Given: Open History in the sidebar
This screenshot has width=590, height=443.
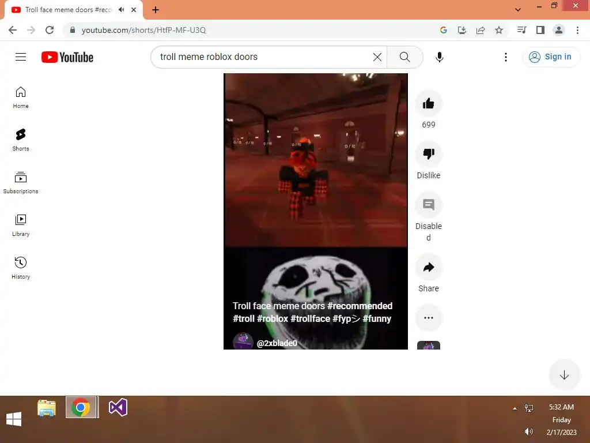Looking at the screenshot, I should pos(21,268).
